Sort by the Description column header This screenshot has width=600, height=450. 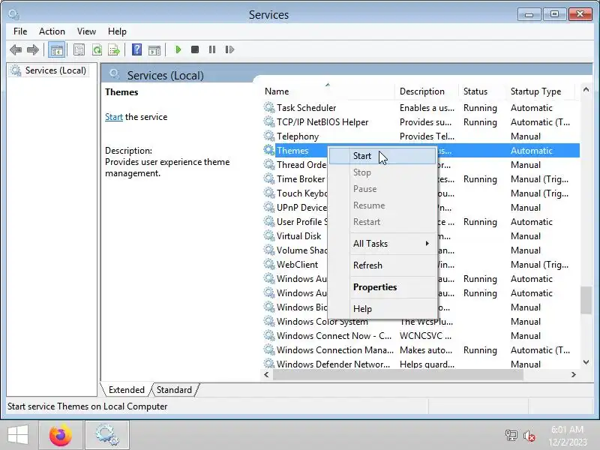tap(427, 91)
